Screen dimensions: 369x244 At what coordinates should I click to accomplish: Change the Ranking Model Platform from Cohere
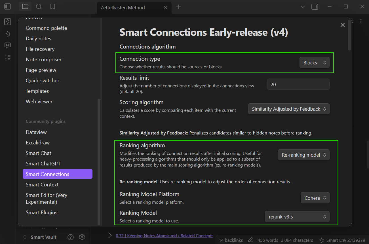click(x=315, y=198)
